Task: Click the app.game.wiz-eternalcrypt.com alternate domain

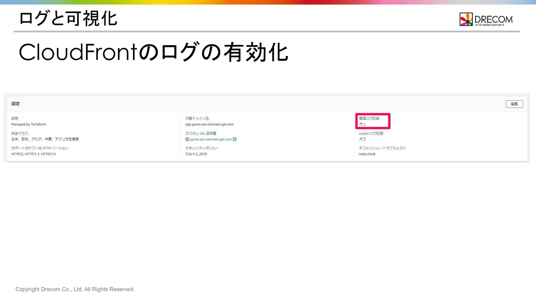Action: point(209,124)
